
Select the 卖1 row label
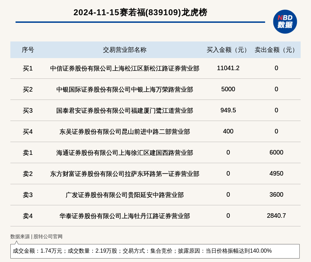click(28, 153)
